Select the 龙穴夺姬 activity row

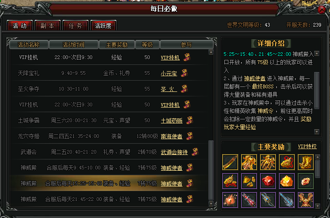(x=109, y=136)
